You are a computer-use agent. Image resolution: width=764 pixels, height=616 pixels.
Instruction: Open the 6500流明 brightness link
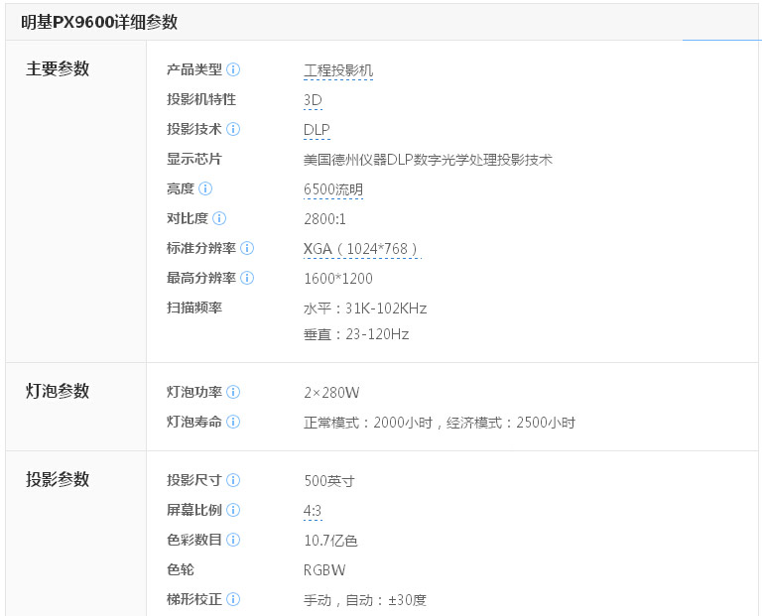point(333,189)
